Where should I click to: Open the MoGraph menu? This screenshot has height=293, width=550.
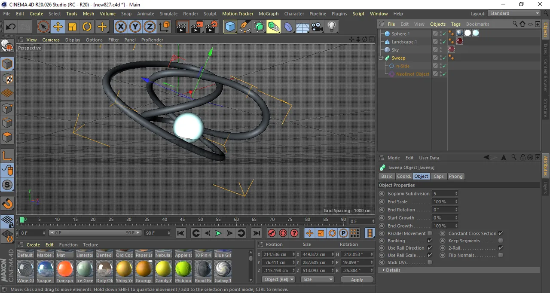269,14
